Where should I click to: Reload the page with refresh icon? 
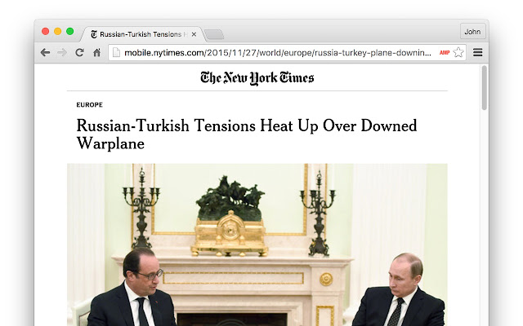79,52
